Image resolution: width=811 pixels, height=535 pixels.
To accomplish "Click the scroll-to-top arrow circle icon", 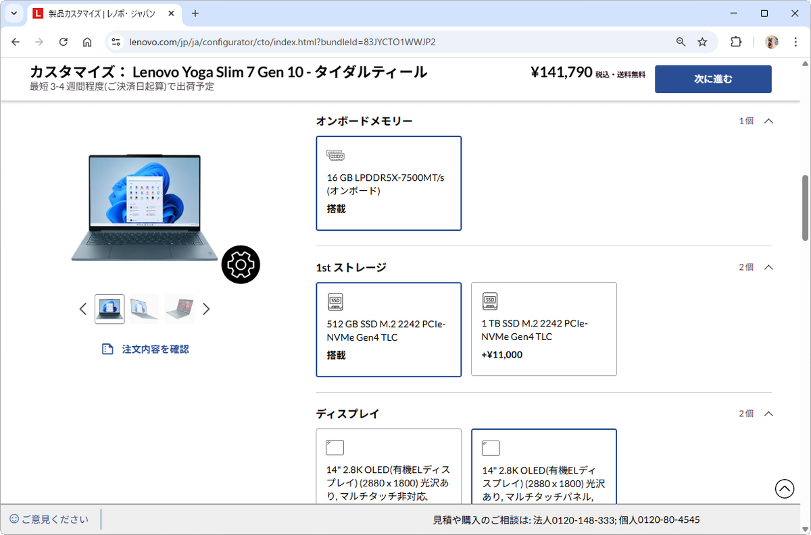I will tap(784, 488).
